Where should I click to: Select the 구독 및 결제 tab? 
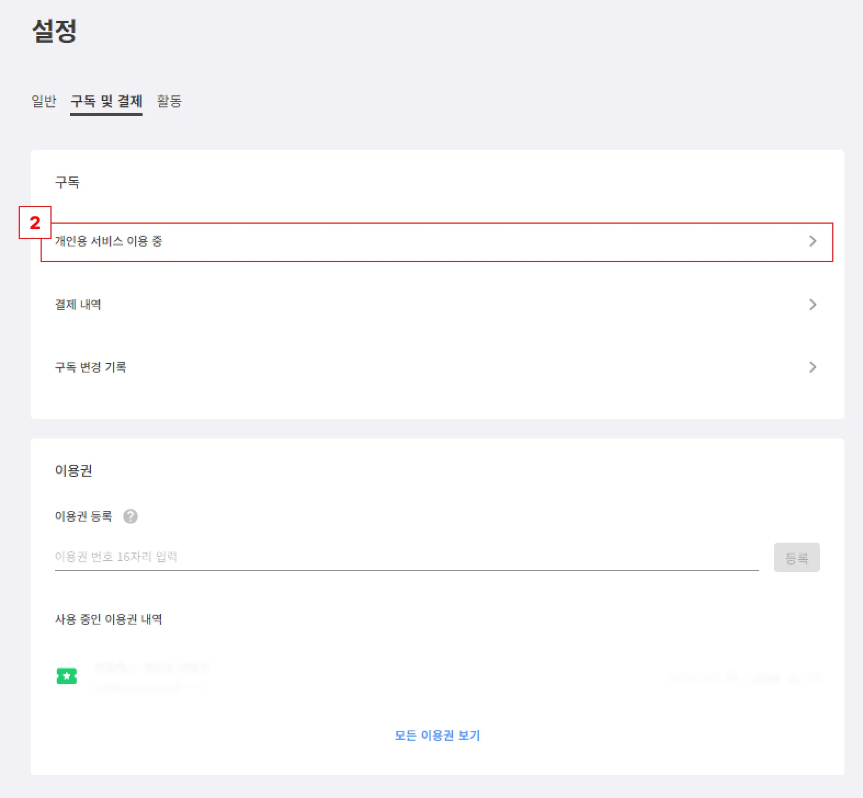click(x=106, y=101)
